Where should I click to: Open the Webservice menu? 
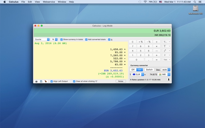pos(49,2)
